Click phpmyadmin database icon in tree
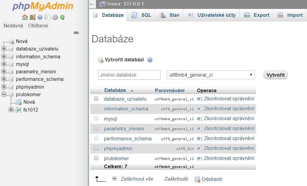 (11, 87)
